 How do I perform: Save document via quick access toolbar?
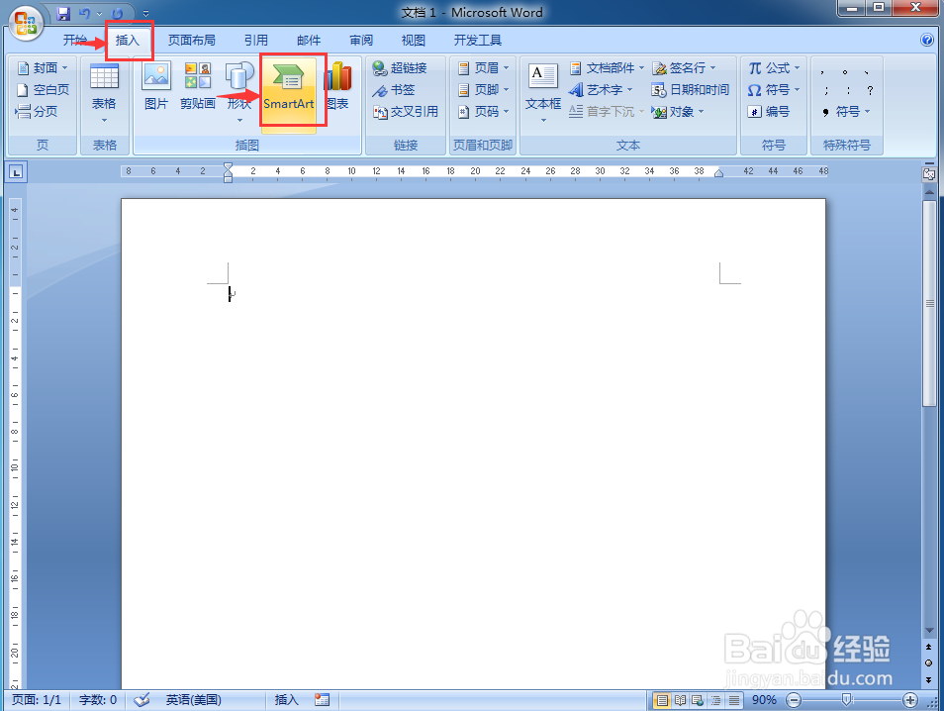63,13
